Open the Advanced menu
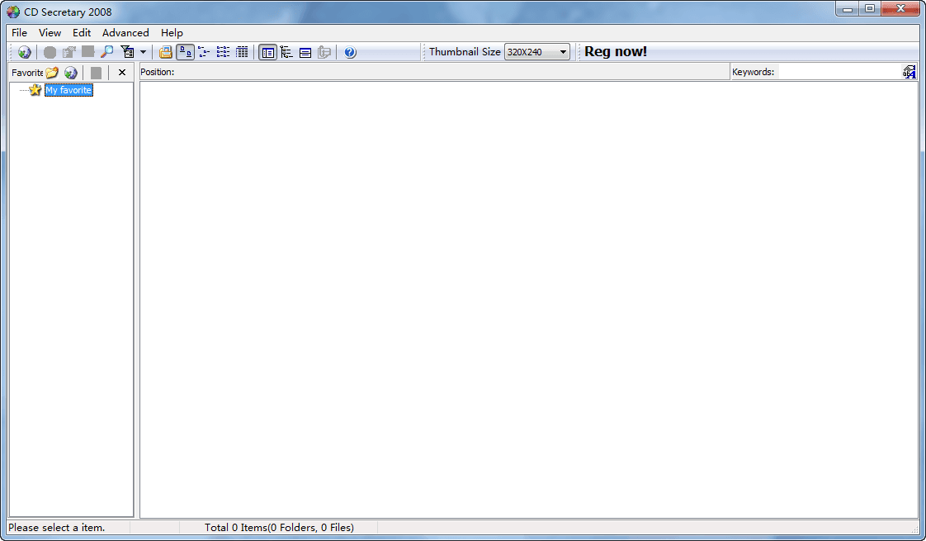 (125, 33)
